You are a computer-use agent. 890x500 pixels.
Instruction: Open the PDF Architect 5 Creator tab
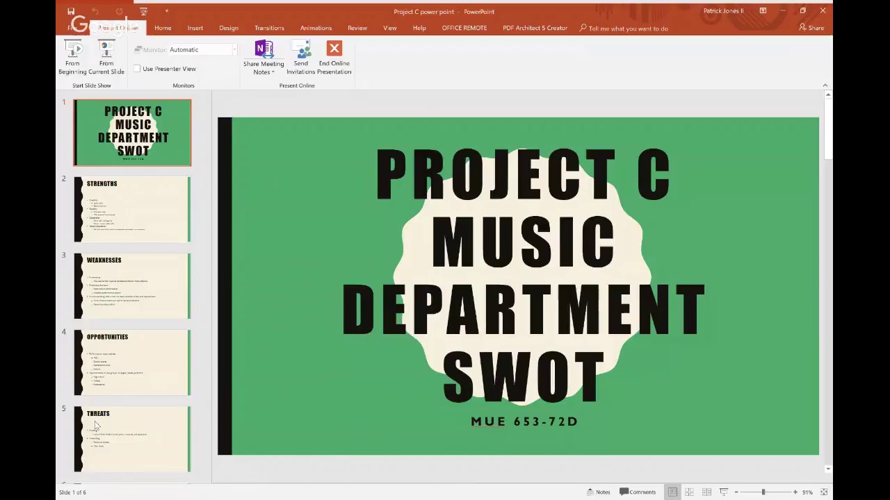pos(535,28)
